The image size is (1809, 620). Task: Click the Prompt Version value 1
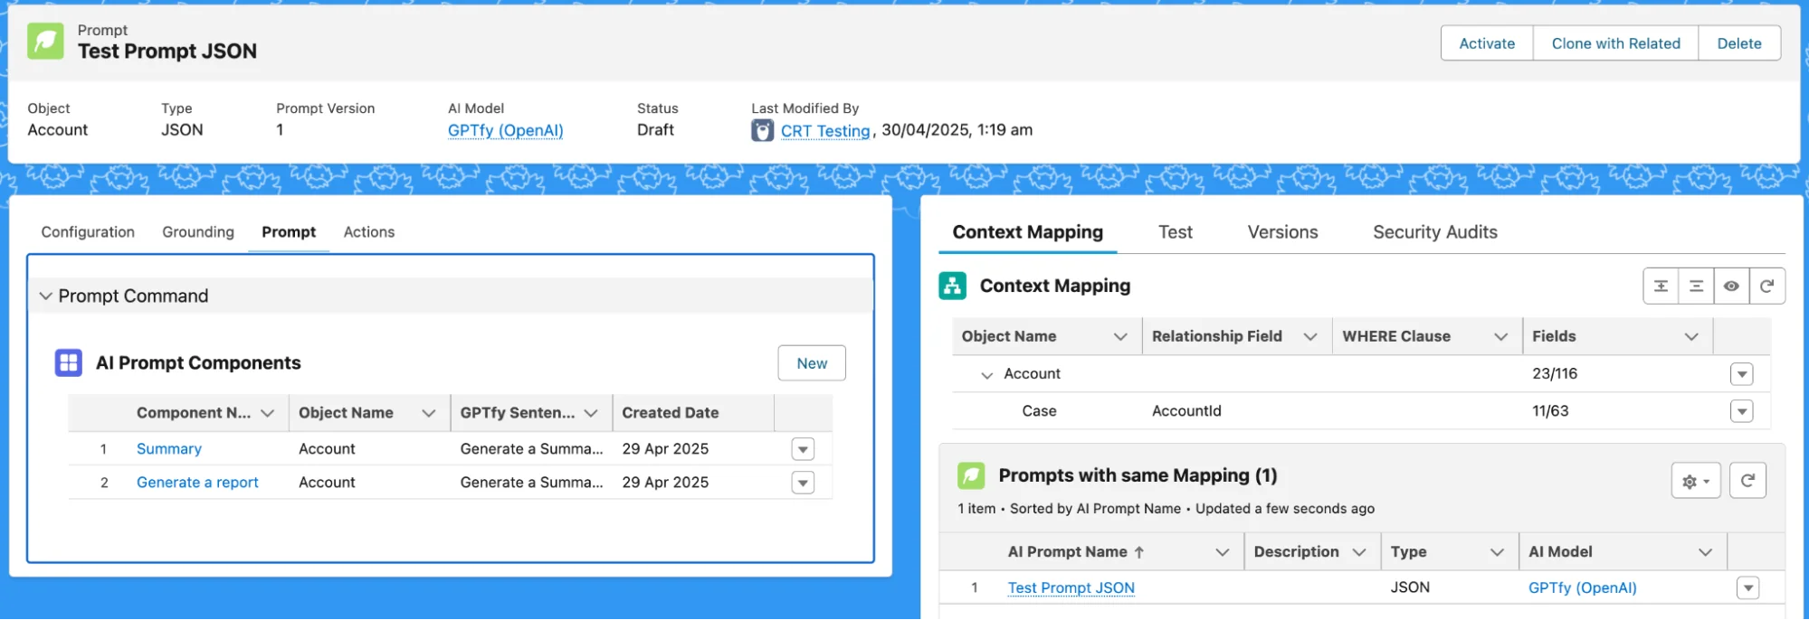pos(280,130)
